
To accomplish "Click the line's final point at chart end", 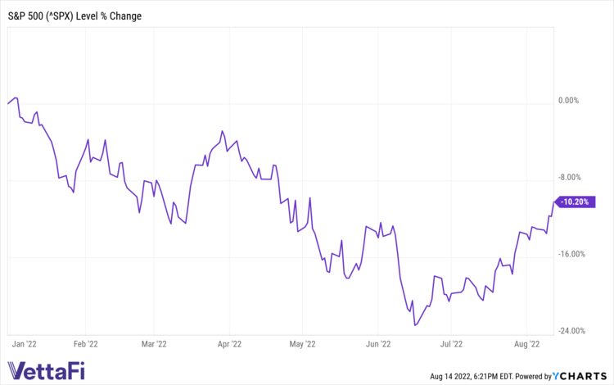I will (554, 202).
